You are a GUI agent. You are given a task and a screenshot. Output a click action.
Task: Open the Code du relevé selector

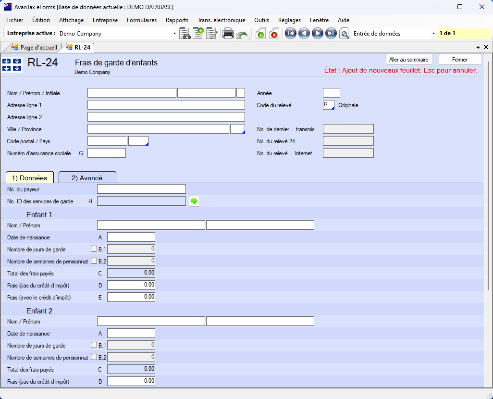click(x=329, y=105)
